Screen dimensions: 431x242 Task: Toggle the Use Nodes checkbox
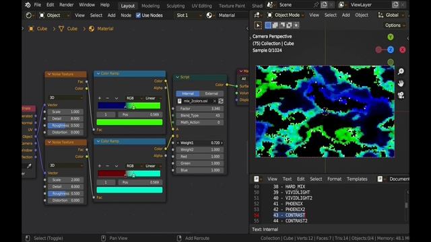tap(138, 15)
